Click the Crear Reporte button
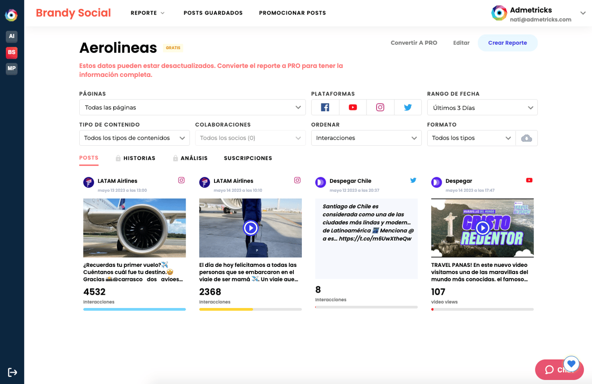 click(x=507, y=43)
